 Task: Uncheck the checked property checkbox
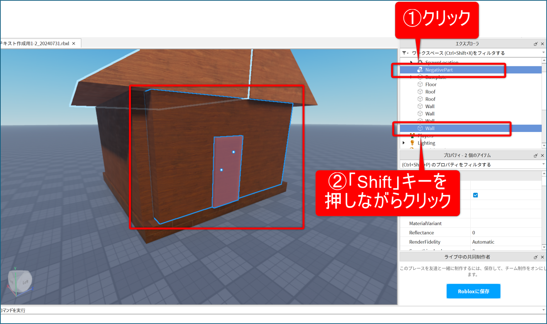click(x=475, y=195)
